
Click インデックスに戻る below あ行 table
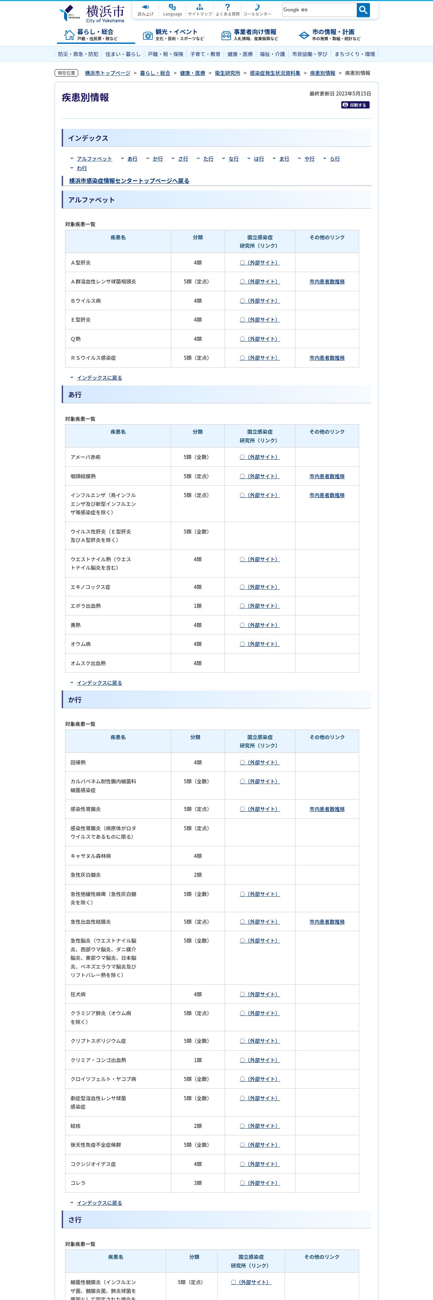click(99, 683)
